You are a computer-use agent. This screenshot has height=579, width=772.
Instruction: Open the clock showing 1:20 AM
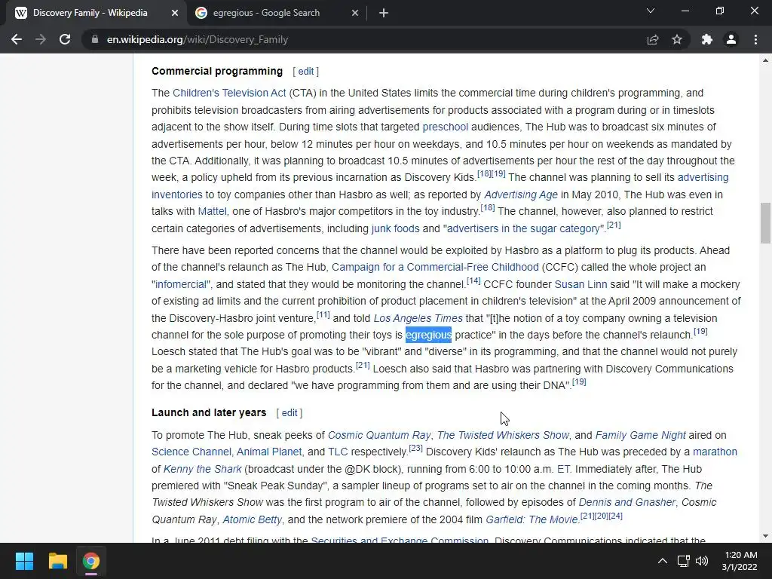click(x=740, y=561)
